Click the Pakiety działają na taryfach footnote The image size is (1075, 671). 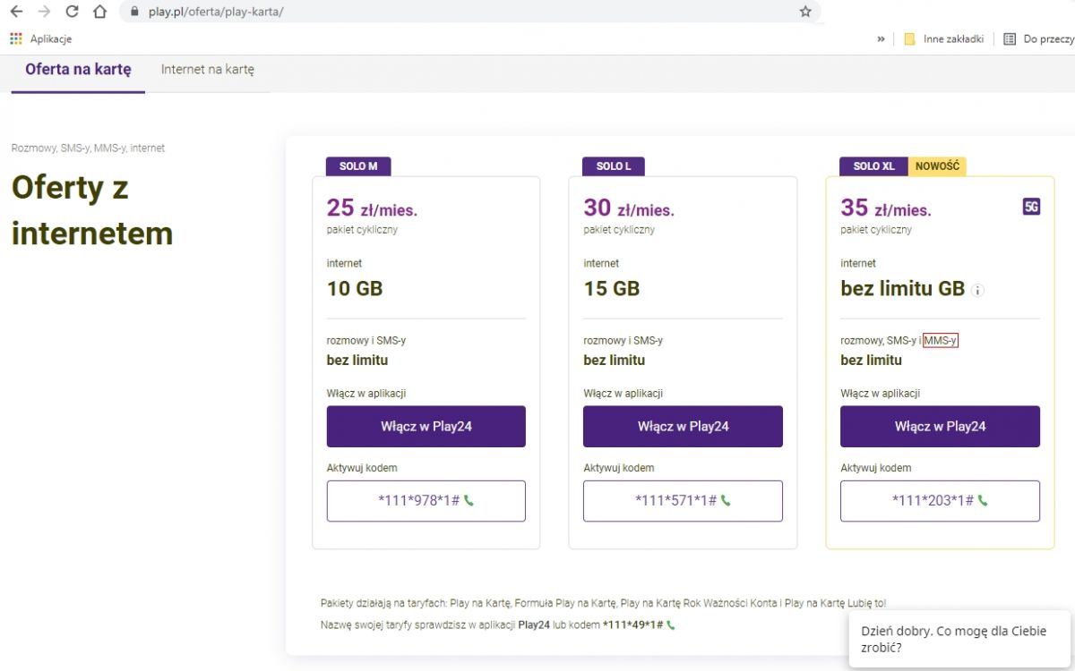[603, 604]
